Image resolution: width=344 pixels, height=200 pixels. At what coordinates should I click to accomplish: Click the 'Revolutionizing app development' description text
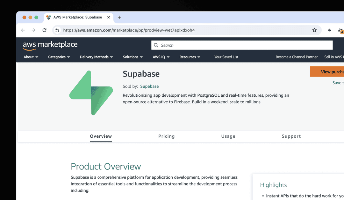click(x=206, y=99)
